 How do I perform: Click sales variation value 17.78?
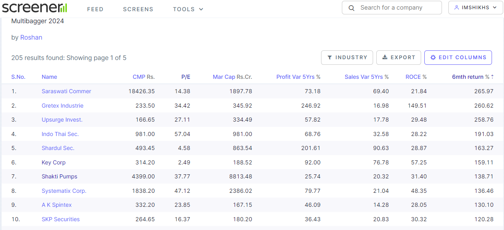click(381, 120)
